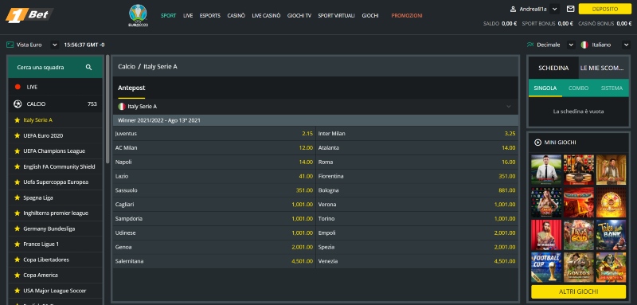Select the SINGOLA bet type tab
637x305 pixels.
[545, 88]
